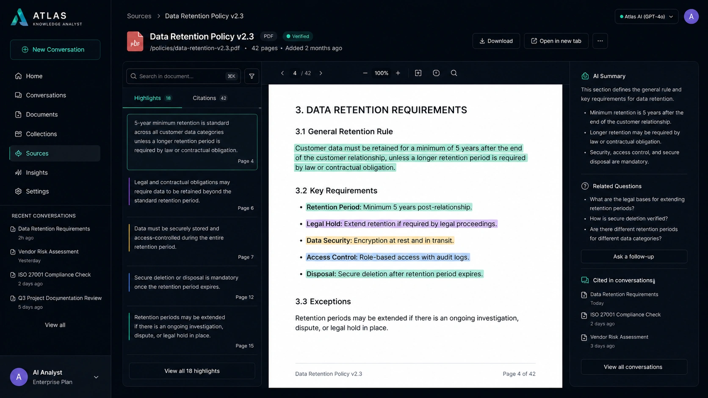Zoom in with the plus icon
Screen dimensions: 708x398
[x=398, y=73]
